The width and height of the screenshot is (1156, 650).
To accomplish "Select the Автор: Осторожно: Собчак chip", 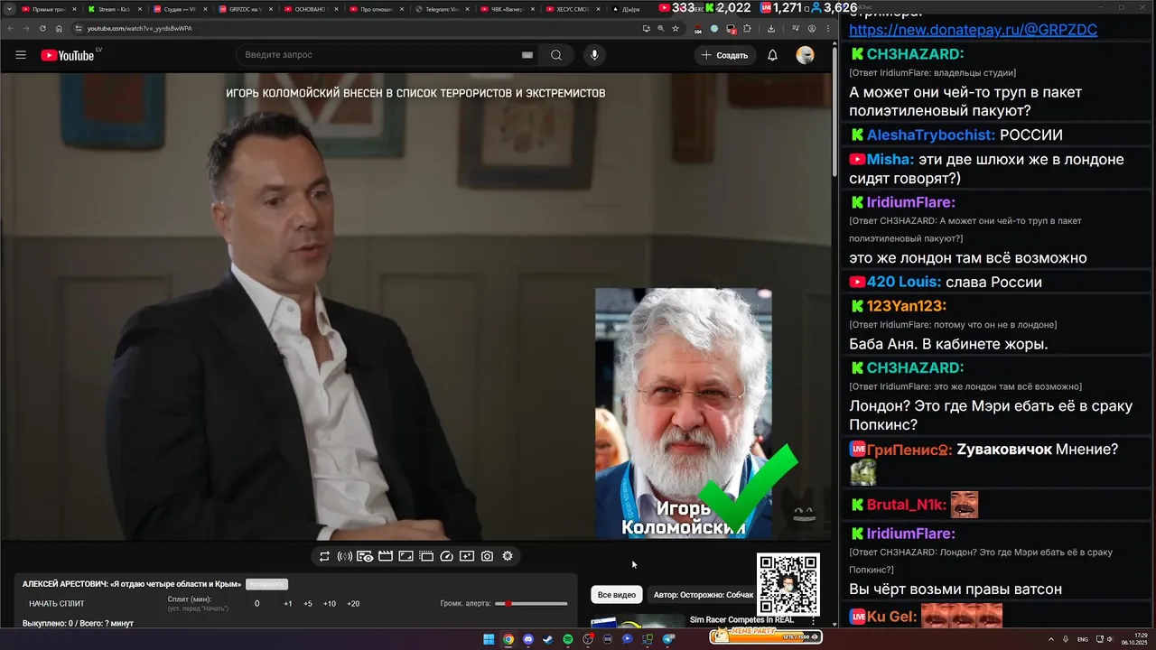I will [704, 595].
